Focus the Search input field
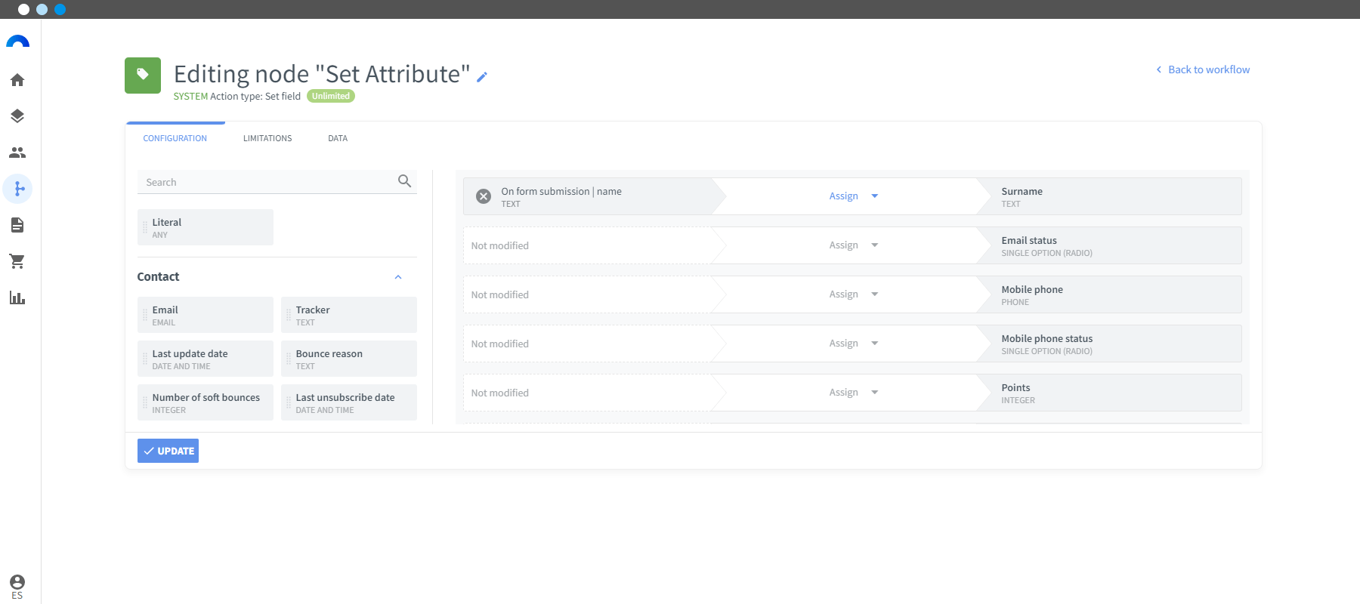This screenshot has height=604, width=1360. pos(277,182)
